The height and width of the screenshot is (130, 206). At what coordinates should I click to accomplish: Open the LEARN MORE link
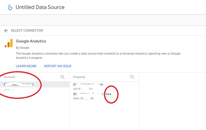point(26,66)
